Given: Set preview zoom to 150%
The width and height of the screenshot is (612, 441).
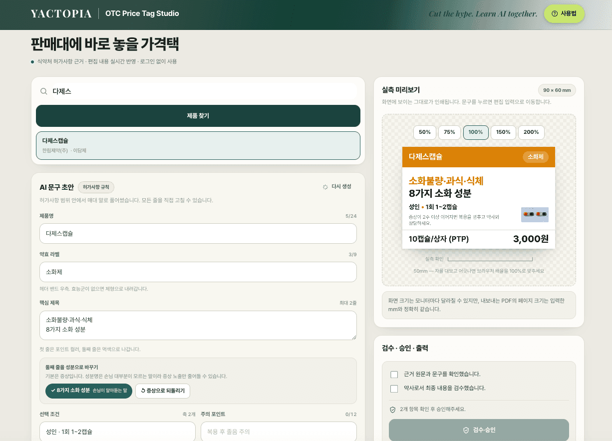Looking at the screenshot, I should [504, 132].
